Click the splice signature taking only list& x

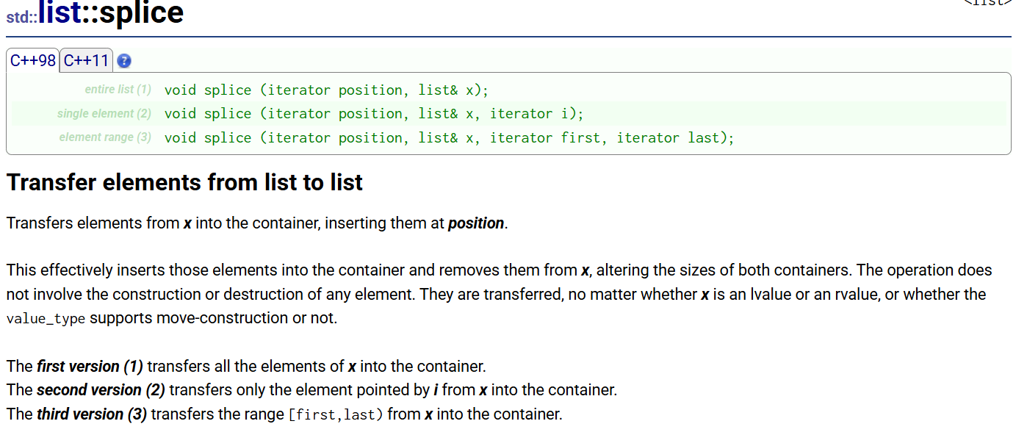(x=326, y=90)
